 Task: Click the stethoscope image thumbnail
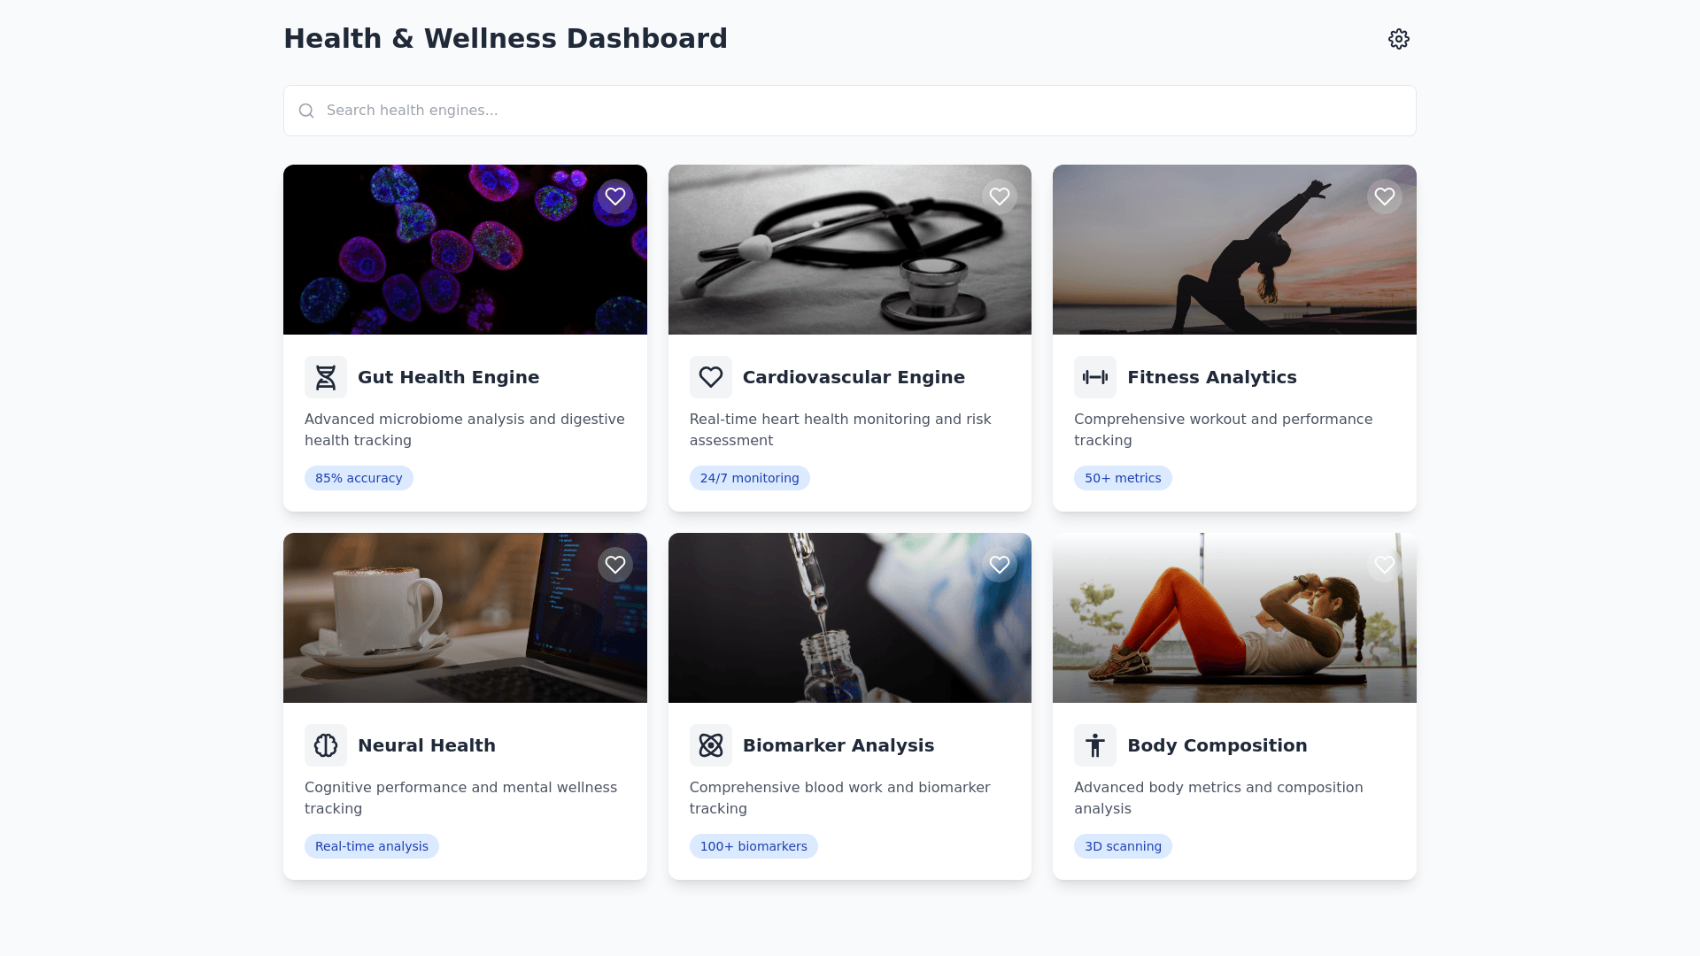(x=832, y=257)
